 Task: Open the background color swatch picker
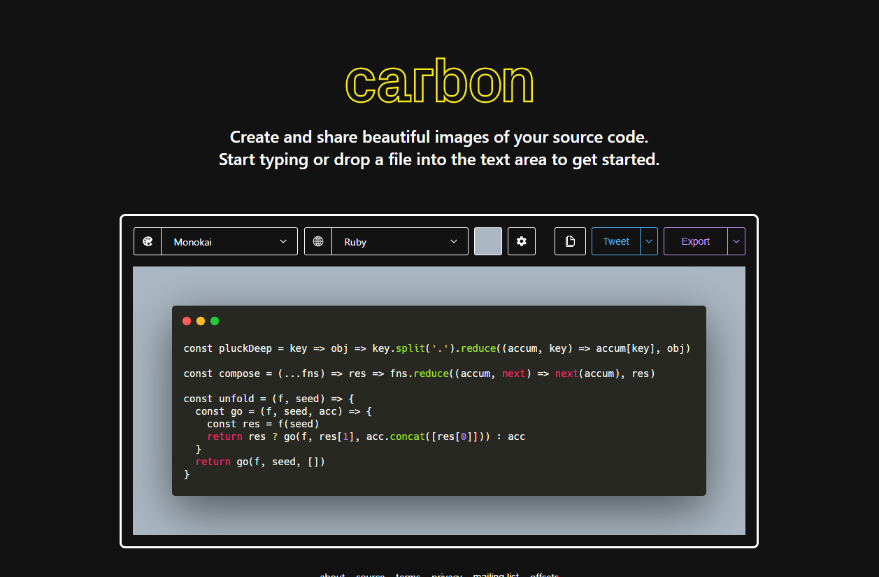click(x=488, y=241)
